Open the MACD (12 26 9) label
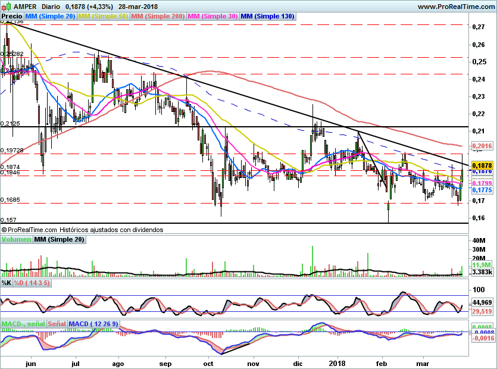 93,324
